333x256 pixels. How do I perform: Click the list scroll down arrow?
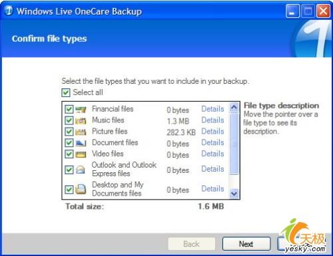coord(234,193)
